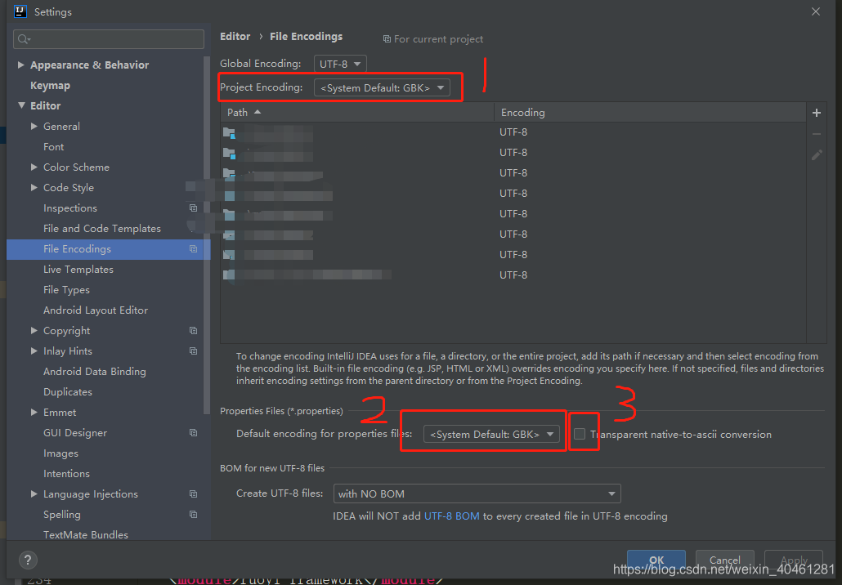Screen dimensions: 842x585
Task: Click the help question mark button
Action: point(28,560)
